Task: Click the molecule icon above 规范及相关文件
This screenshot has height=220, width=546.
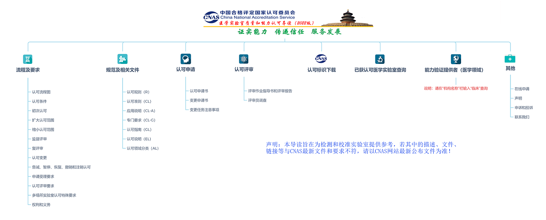Action: point(123,59)
